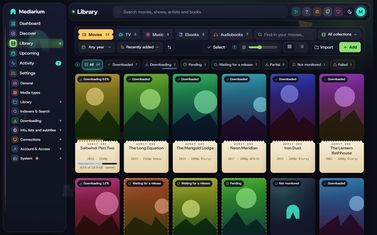Open the Recently added sort dropdown

tap(140, 47)
